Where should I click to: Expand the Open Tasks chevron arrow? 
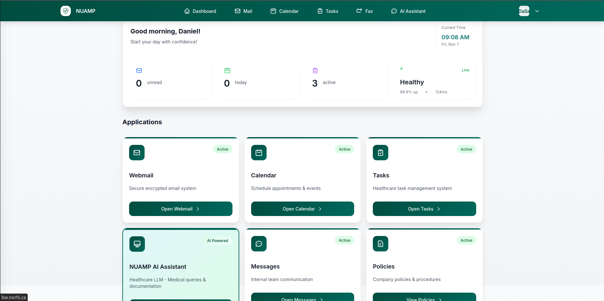click(x=439, y=209)
